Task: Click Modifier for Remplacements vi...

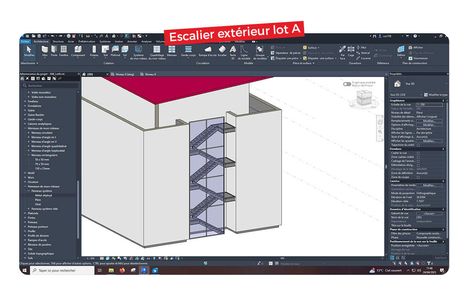Action: (429, 121)
